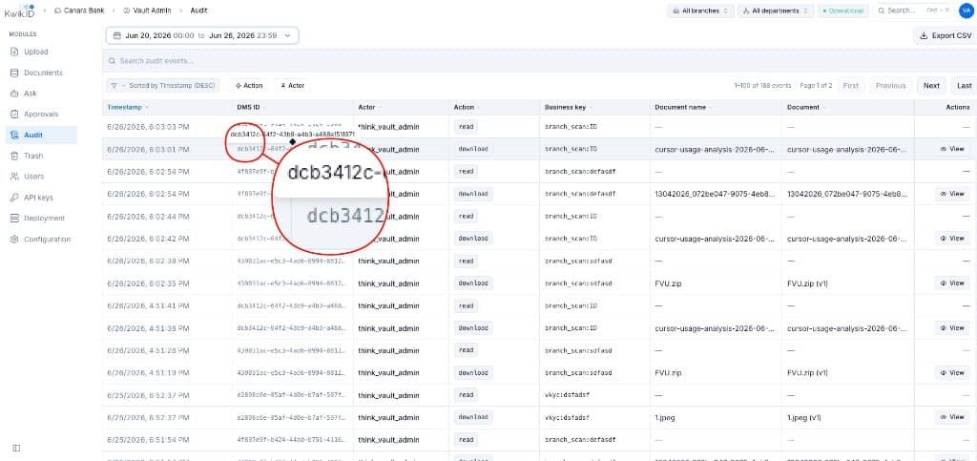Sort by the Timestamp column header
Screen dimensions: 977x461
(128, 107)
